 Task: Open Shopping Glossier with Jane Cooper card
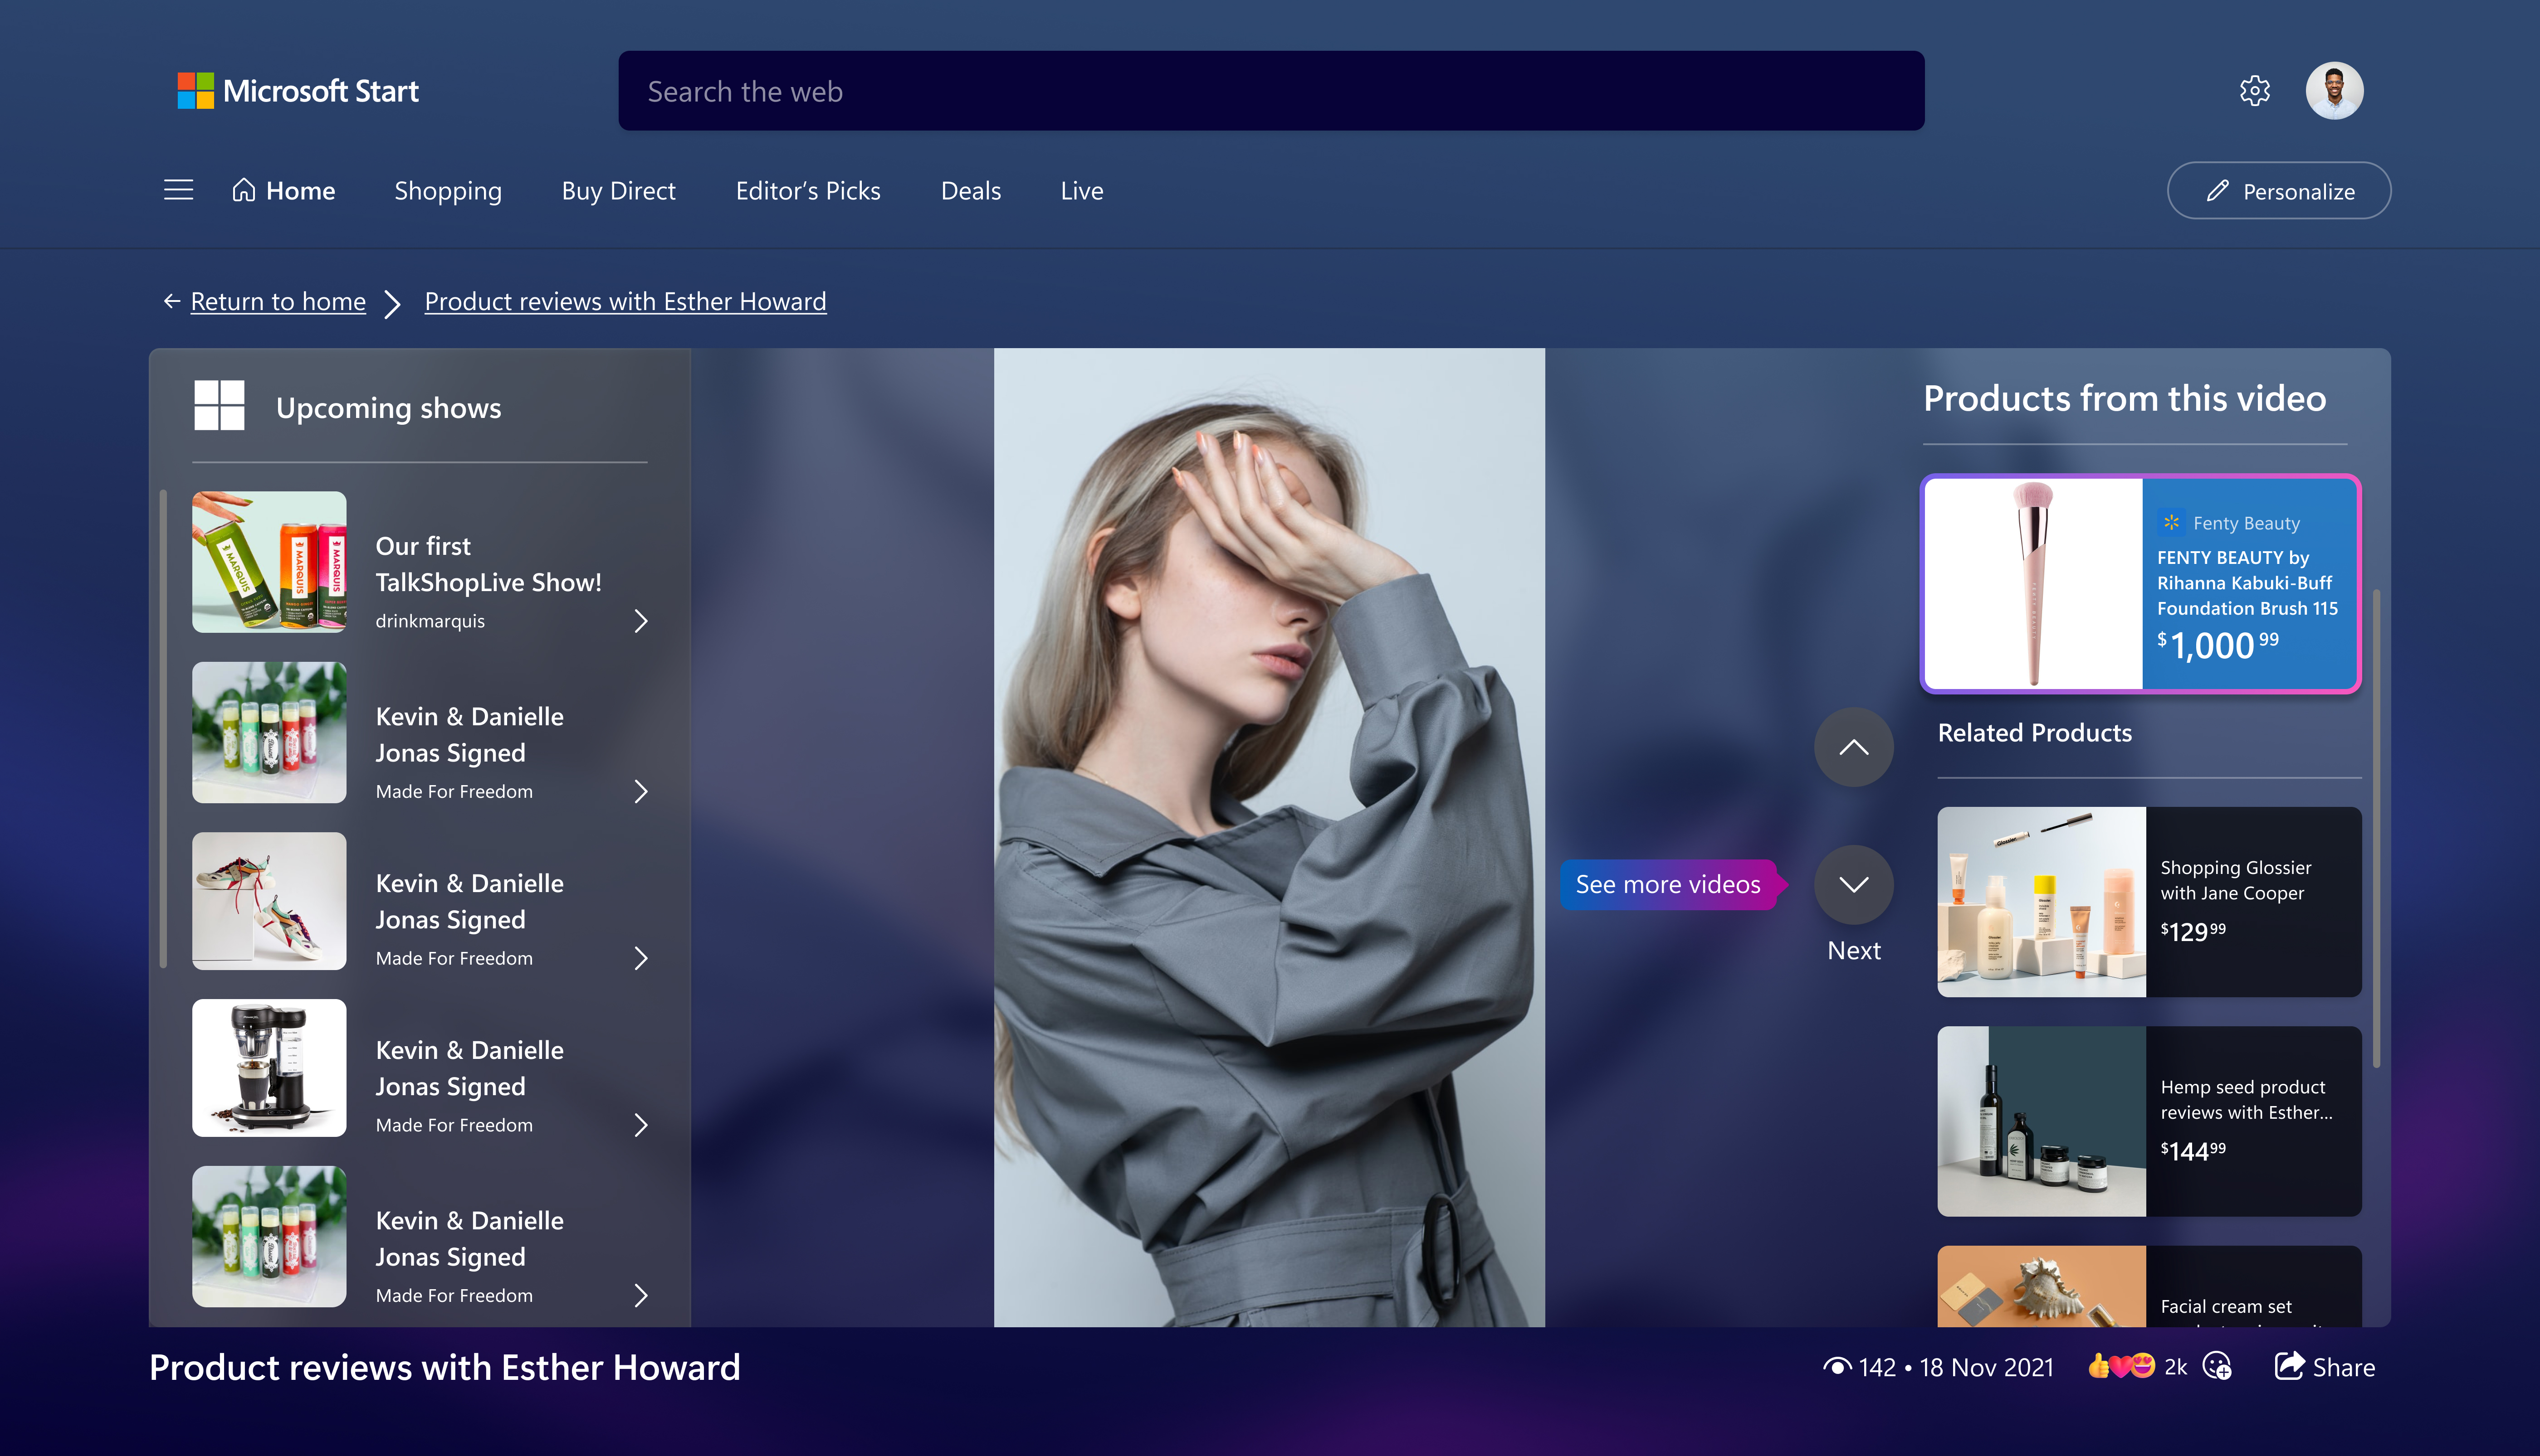[2149, 901]
